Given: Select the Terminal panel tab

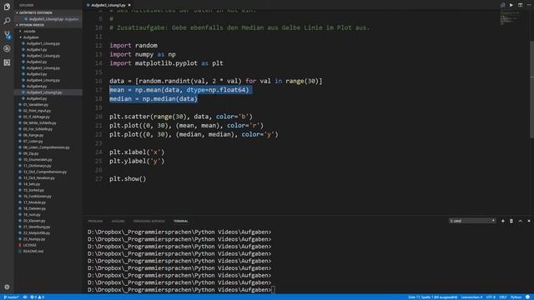Looking at the screenshot, I should [x=180, y=221].
